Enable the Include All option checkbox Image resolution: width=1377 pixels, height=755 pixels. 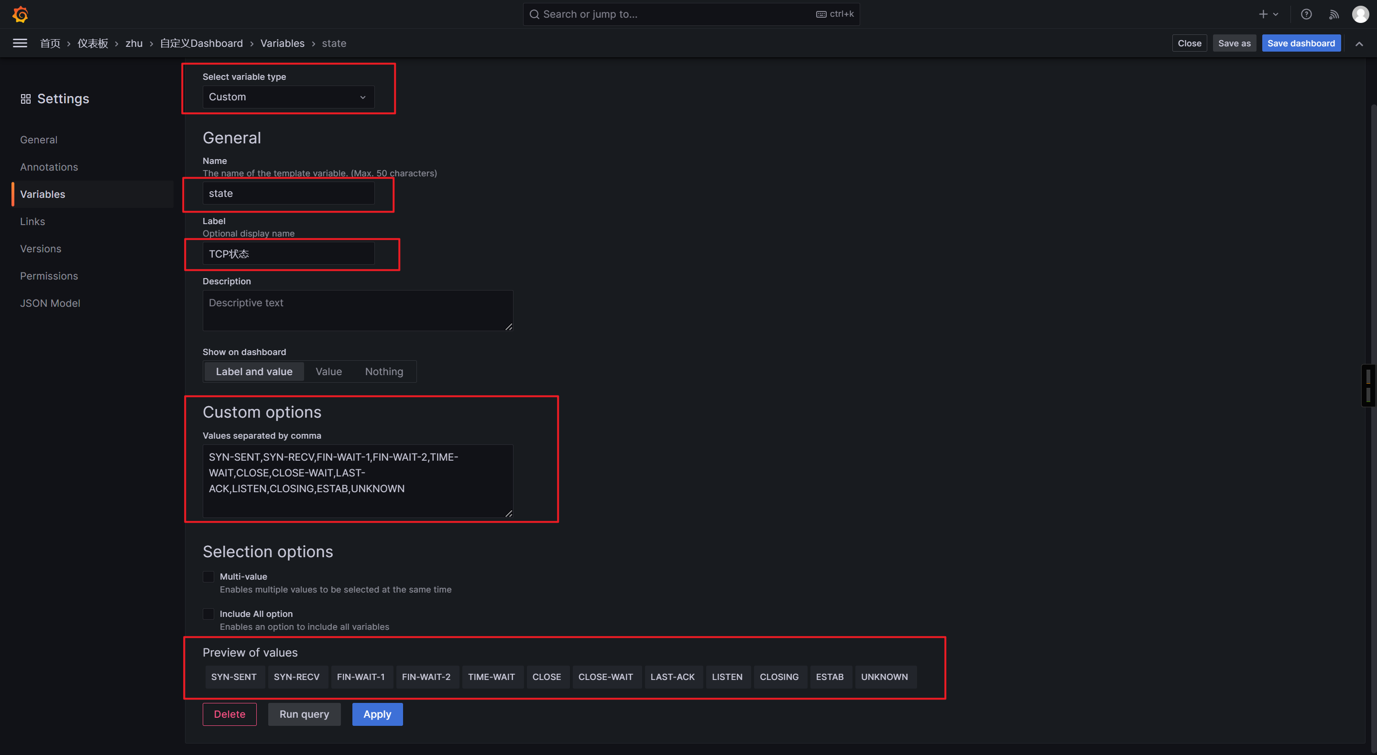(x=208, y=614)
